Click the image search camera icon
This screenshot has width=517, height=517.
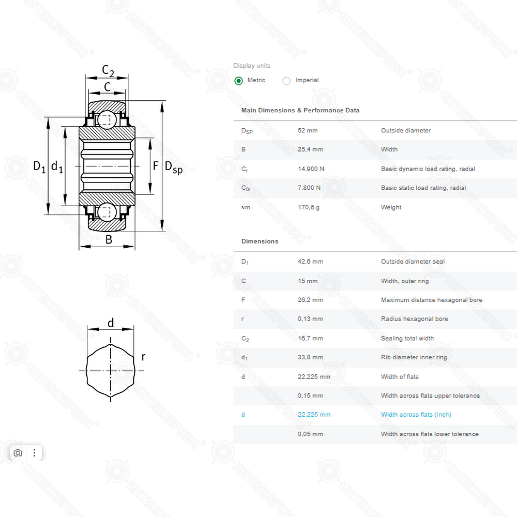click(x=18, y=453)
